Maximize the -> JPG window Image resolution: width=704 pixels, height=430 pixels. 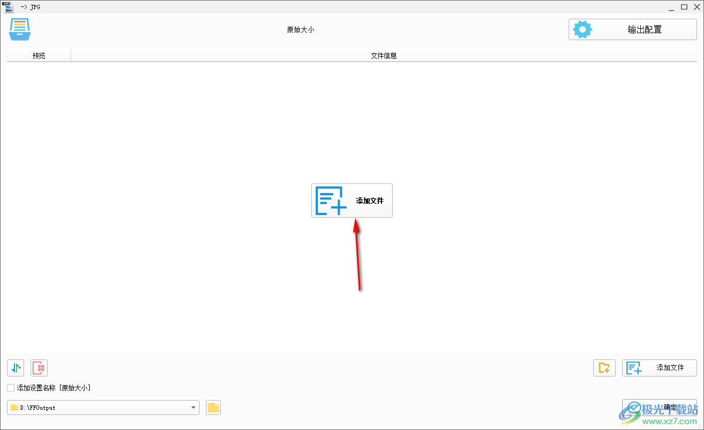click(x=684, y=7)
